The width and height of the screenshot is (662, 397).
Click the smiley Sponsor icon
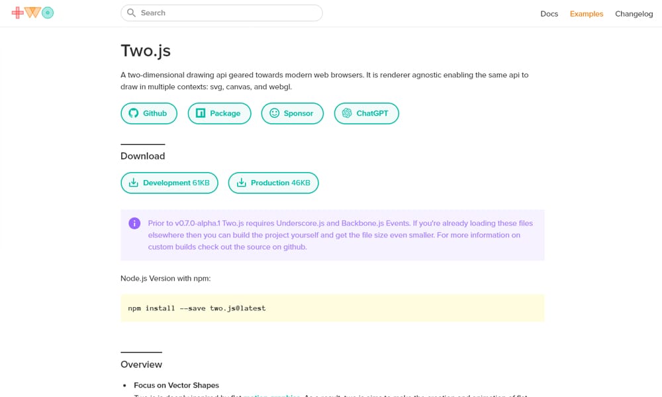tap(275, 113)
